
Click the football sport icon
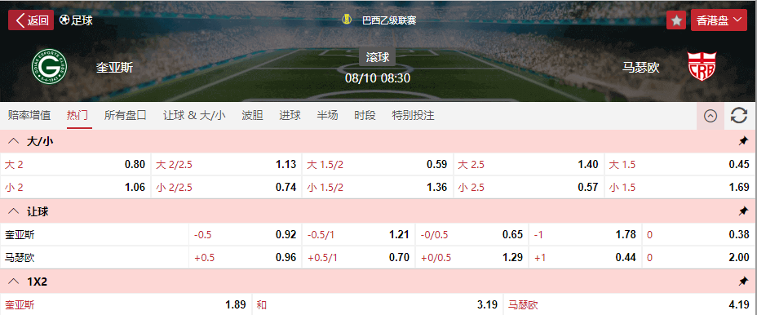click(x=64, y=20)
